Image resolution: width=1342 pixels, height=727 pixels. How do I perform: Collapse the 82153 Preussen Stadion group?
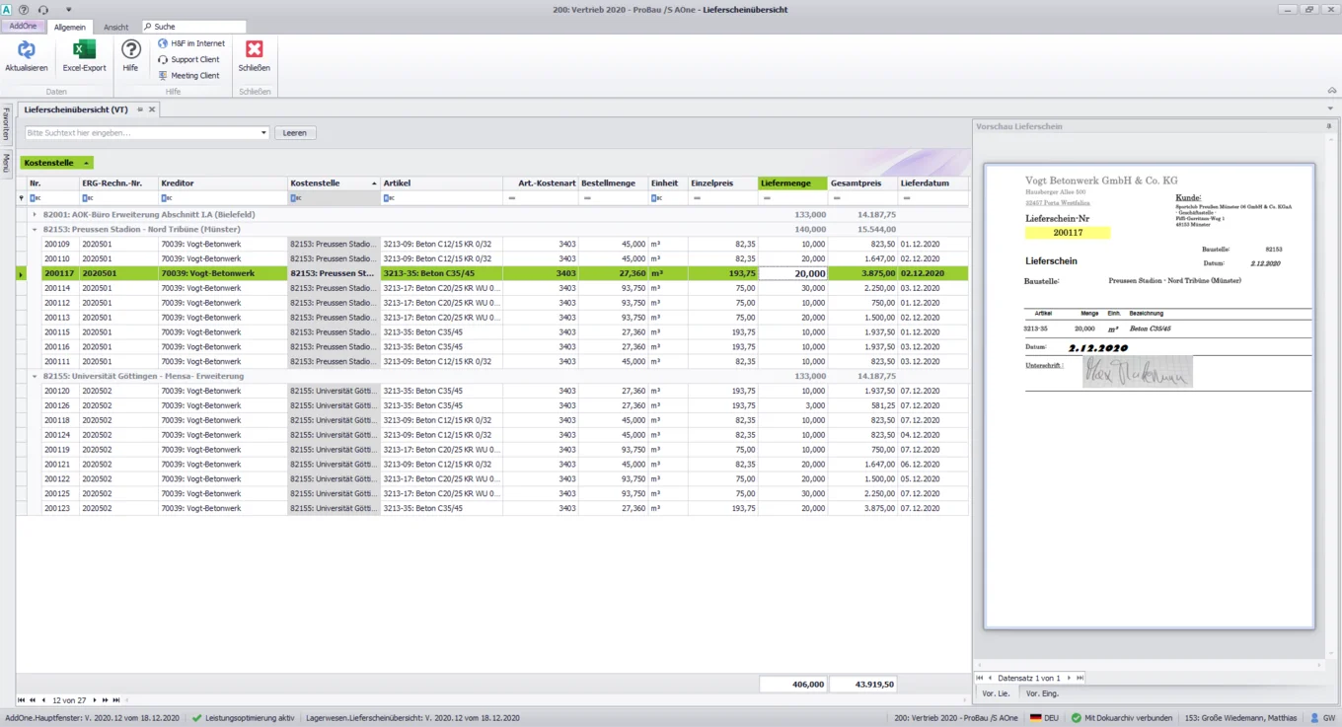[x=33, y=229]
